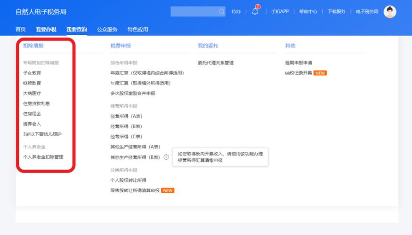Click 其他 column heading
The height and width of the screenshot is (235, 412).
[x=291, y=46]
